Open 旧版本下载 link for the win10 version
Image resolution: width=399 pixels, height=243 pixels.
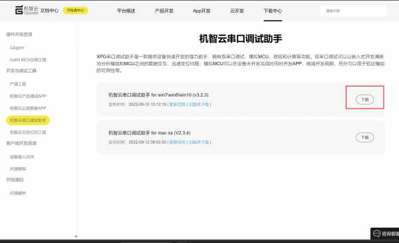point(199,104)
